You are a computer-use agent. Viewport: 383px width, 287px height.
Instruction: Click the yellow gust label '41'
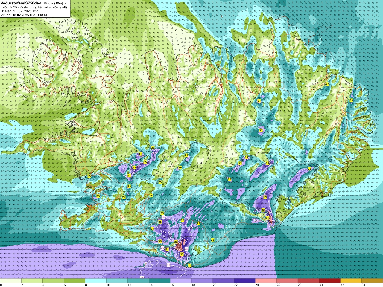coord(140,154)
